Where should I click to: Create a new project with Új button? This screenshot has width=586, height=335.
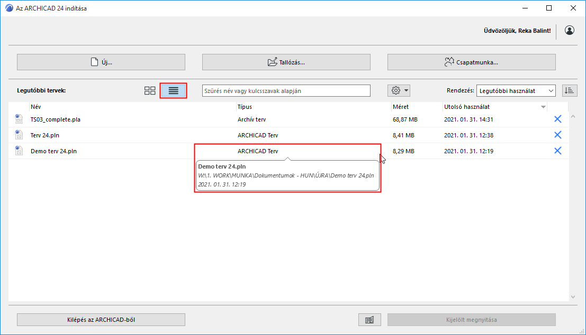click(101, 62)
